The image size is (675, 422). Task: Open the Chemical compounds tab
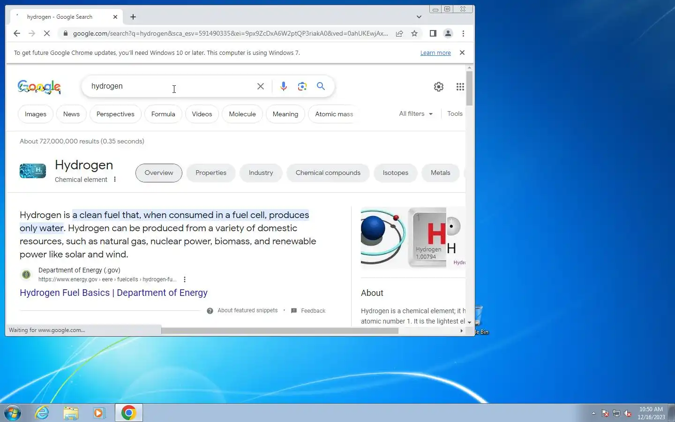tap(328, 173)
